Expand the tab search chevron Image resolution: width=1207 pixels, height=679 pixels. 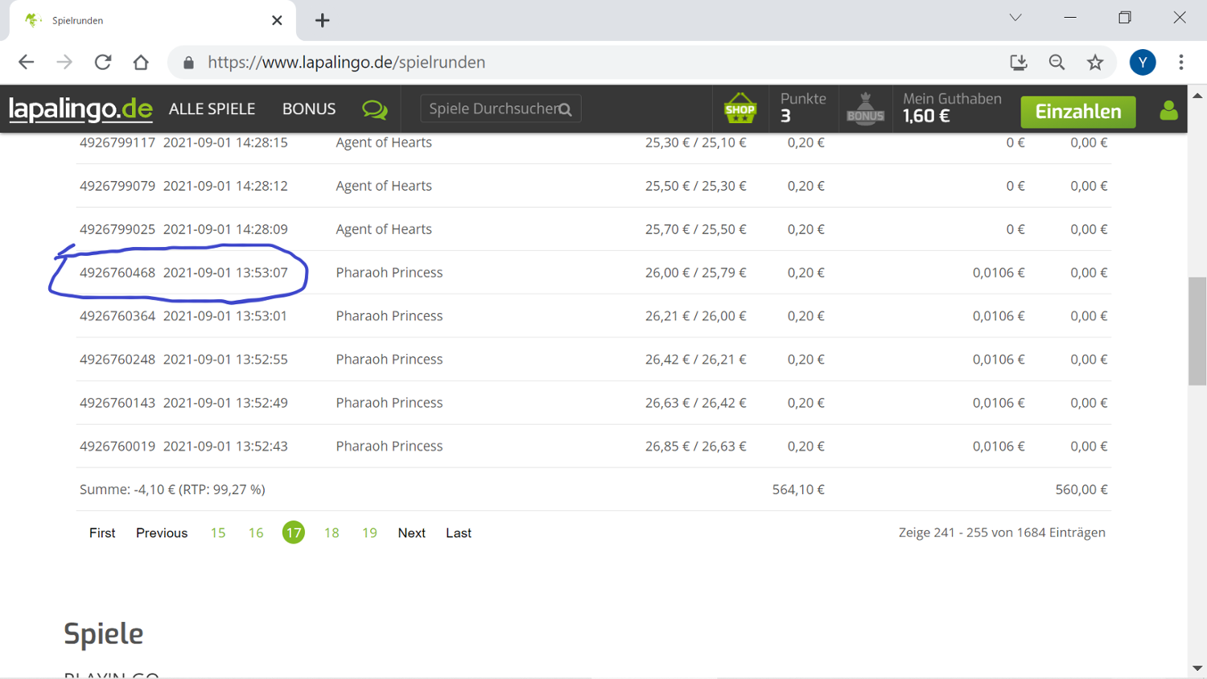1015,18
